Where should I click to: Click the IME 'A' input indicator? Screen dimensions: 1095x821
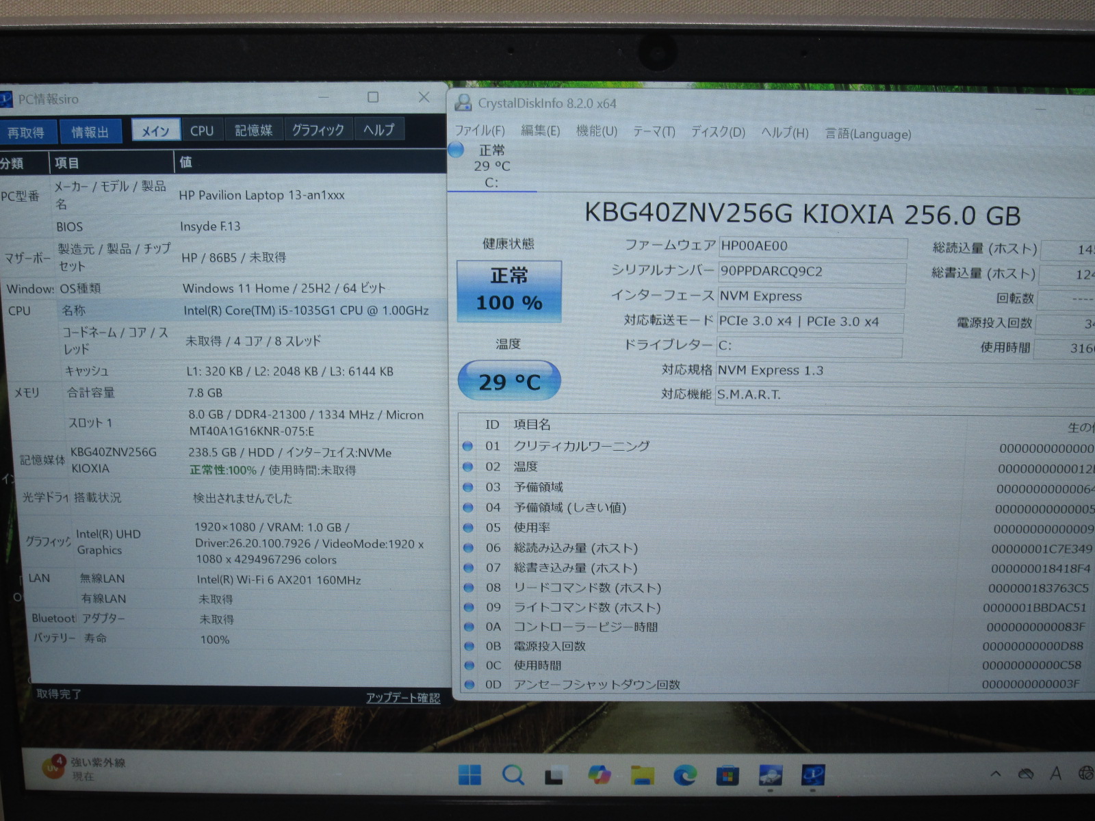point(1056,774)
